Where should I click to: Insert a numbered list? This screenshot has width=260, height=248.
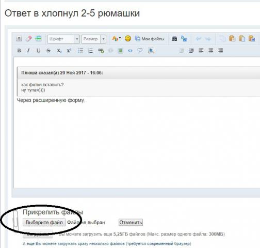(x=90, y=51)
